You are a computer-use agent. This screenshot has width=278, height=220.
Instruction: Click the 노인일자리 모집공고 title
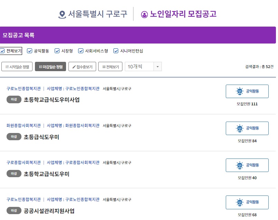click(x=183, y=14)
